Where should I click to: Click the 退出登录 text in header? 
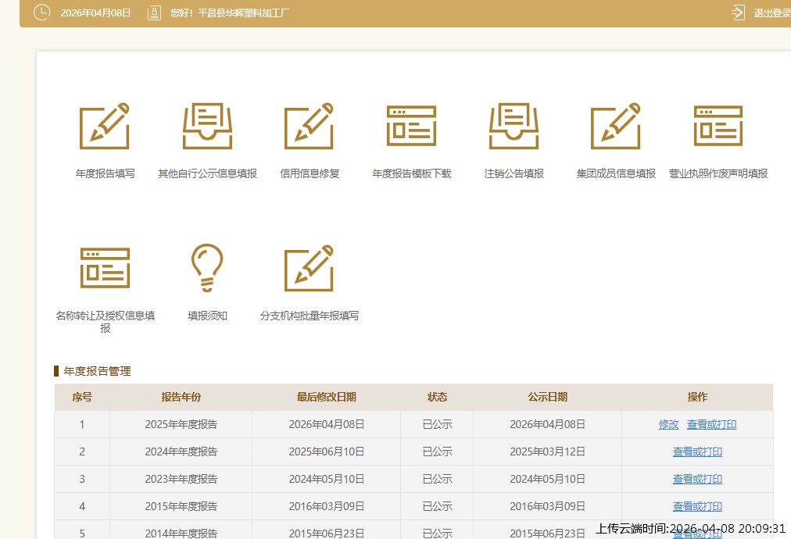pos(771,13)
